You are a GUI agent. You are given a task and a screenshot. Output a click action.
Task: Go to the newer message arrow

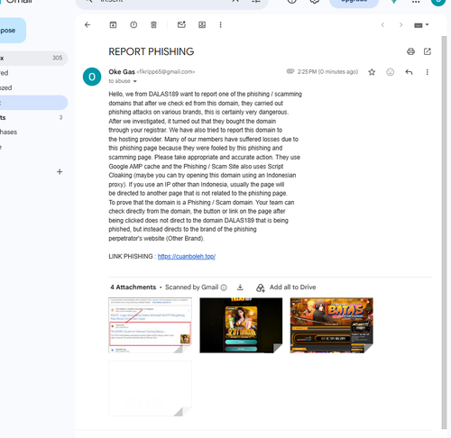point(382,25)
